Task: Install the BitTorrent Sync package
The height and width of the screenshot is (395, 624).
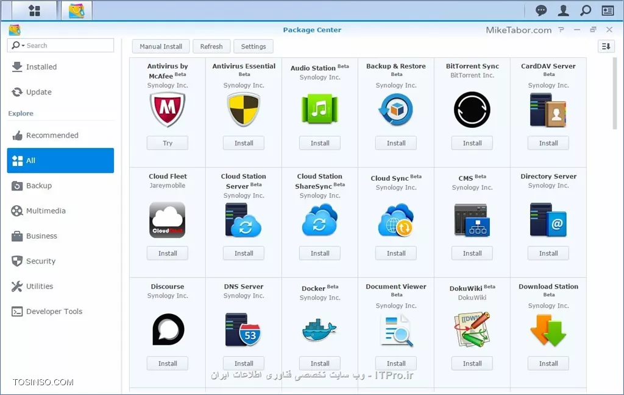Action: pos(472,143)
